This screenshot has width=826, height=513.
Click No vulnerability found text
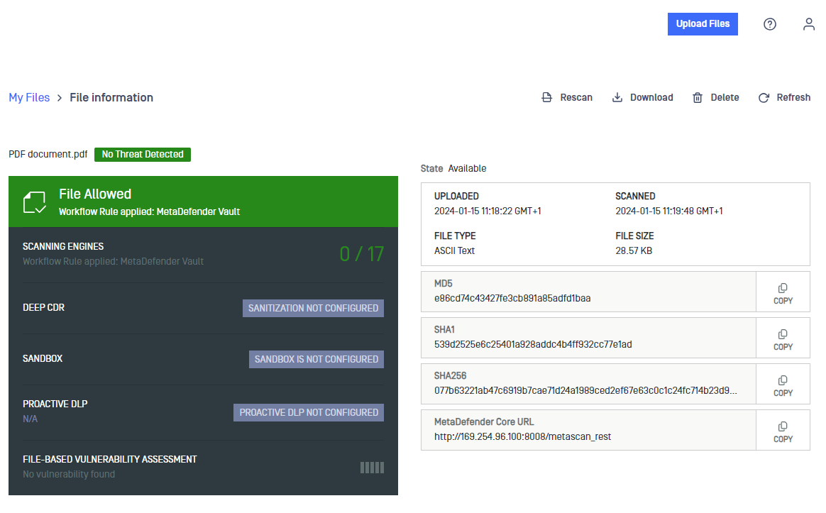pos(69,474)
